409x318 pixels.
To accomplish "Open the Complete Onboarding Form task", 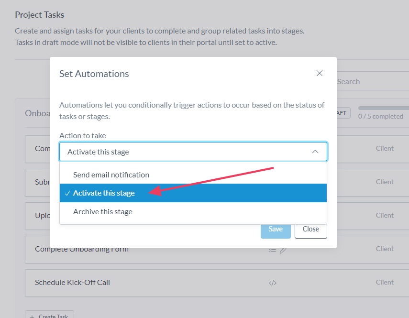I will click(x=81, y=249).
